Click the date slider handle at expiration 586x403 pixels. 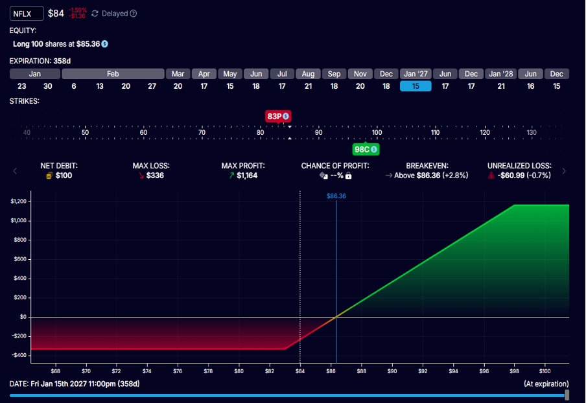pyautogui.click(x=567, y=395)
